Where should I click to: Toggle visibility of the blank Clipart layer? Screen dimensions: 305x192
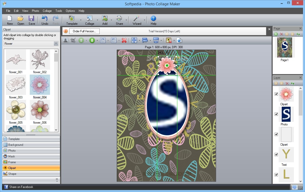[276, 134]
